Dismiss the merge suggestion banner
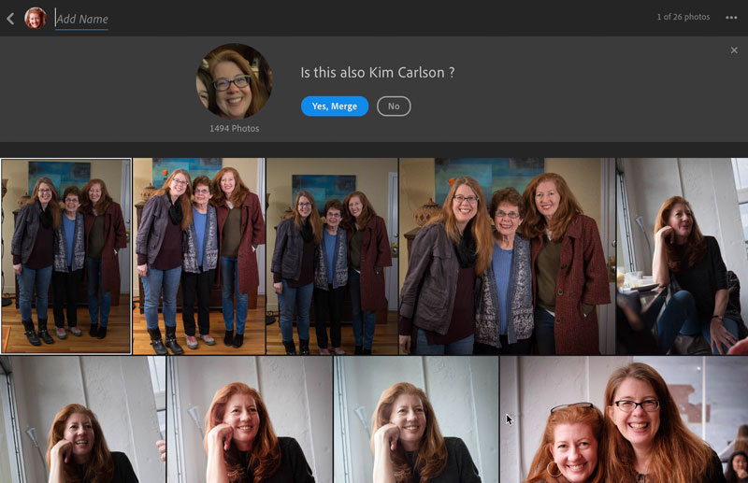This screenshot has height=483, width=748. (734, 50)
